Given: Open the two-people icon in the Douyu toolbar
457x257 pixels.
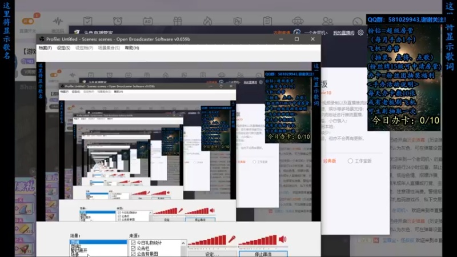Looking at the screenshot, I should tap(327, 21).
